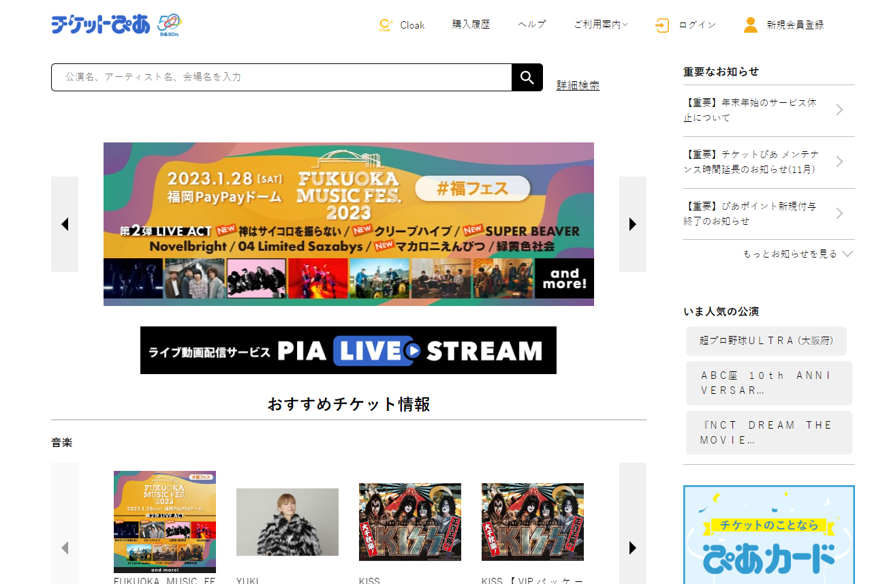Open 購入履歴 page

[471, 25]
